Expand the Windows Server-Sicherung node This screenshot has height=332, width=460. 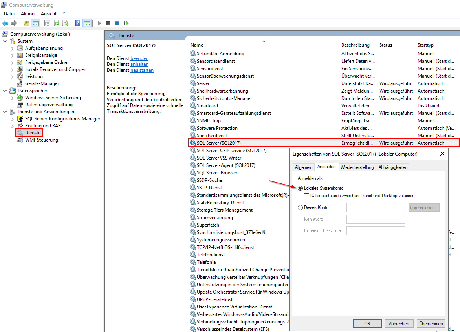pos(12,98)
